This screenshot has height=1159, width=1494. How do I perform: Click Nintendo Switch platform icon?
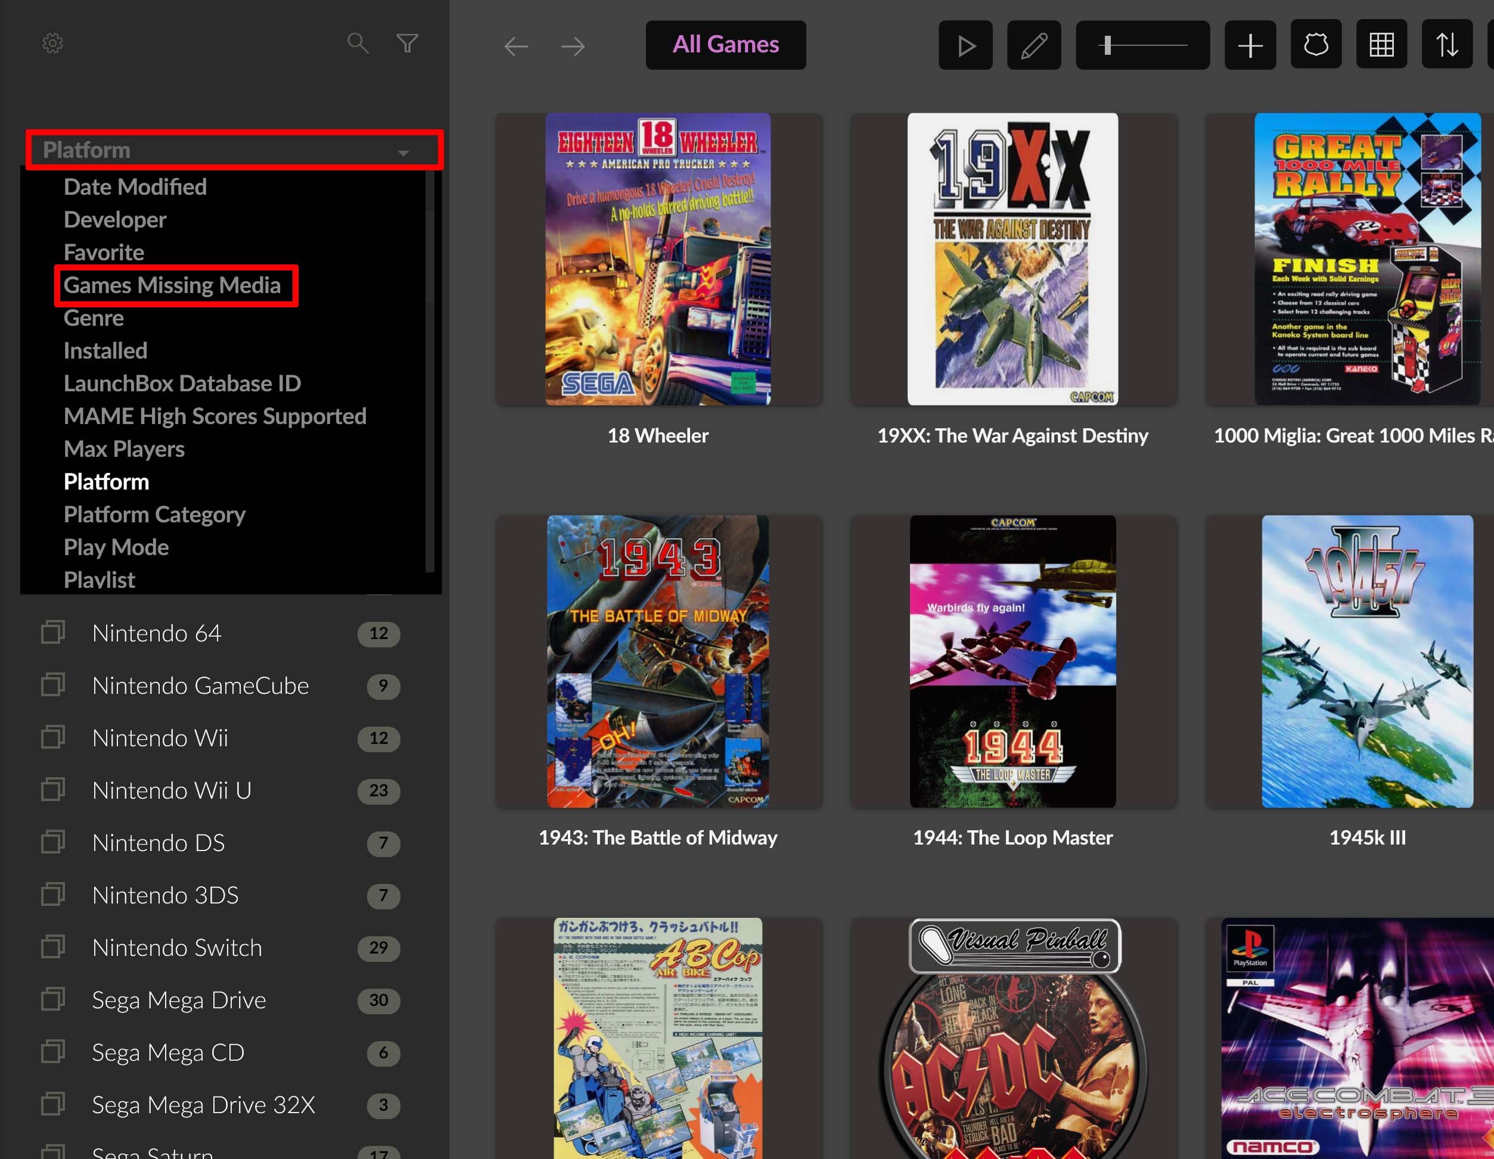pos(52,947)
